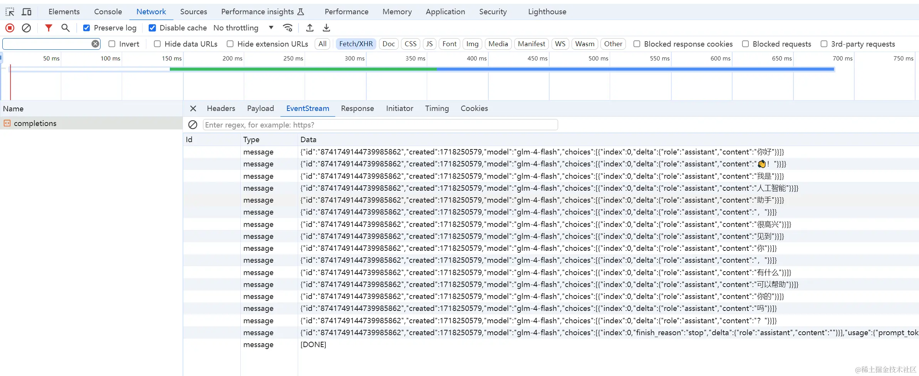Filter requests by WS
Viewport: 919px width, 376px height.
coord(560,44)
